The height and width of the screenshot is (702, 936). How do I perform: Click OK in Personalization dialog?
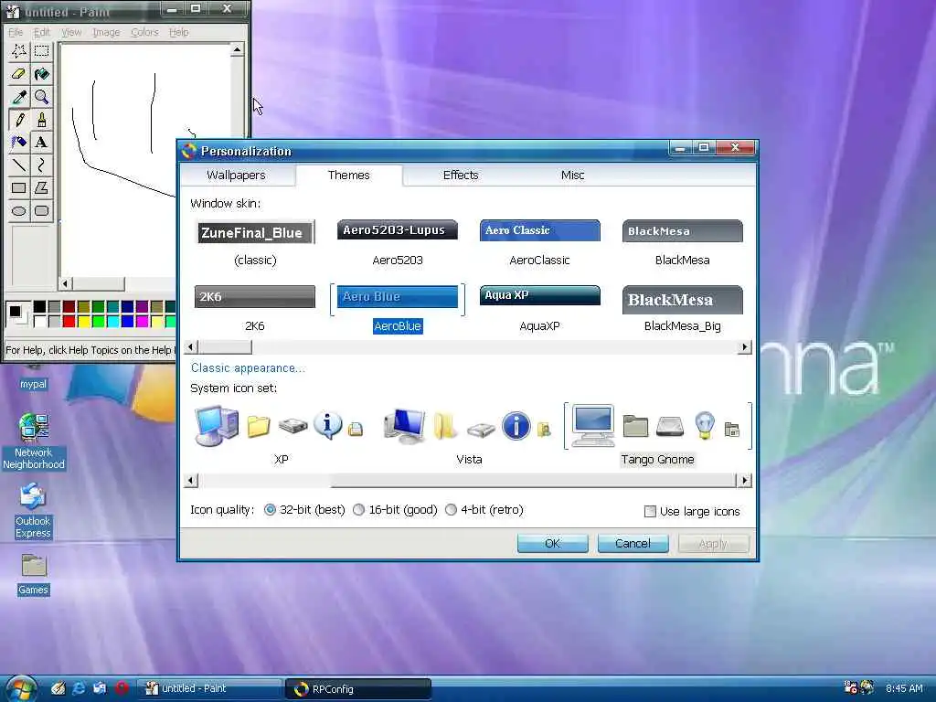click(x=552, y=543)
